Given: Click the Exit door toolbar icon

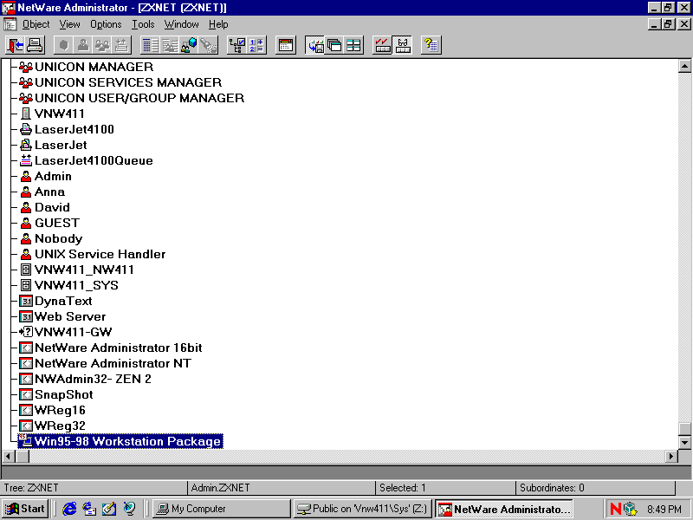Looking at the screenshot, I should tap(16, 45).
